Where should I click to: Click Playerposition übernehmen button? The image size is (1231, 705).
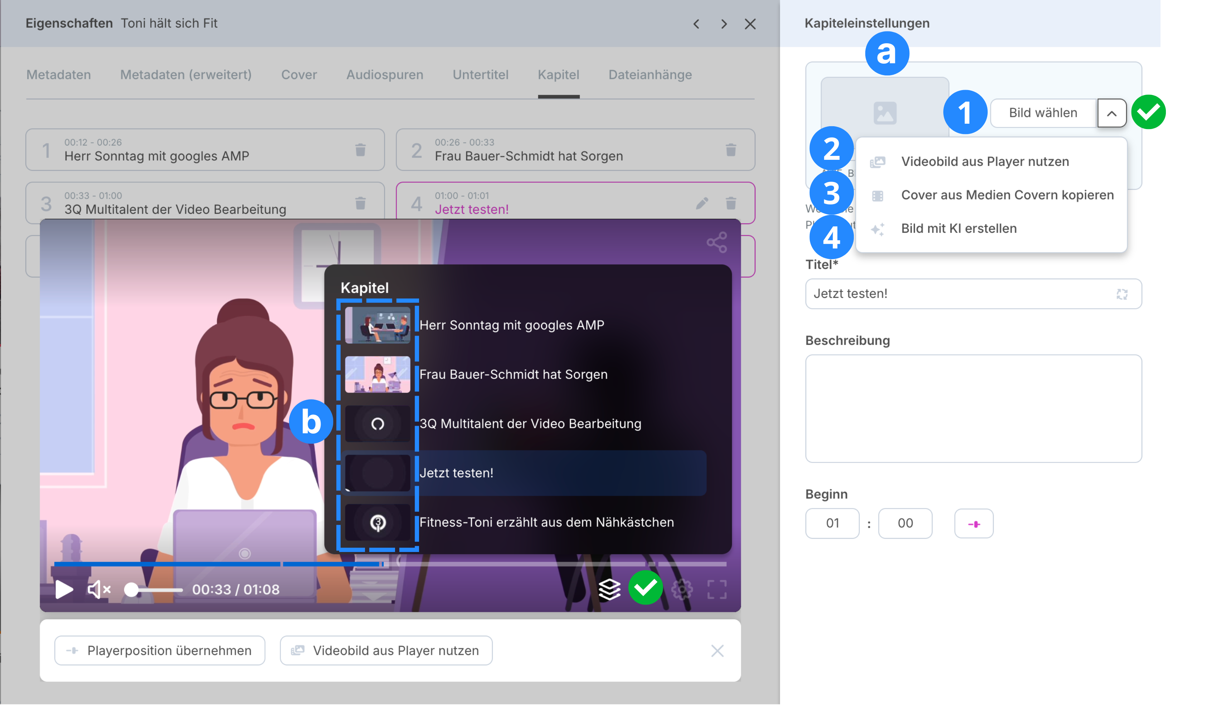(x=160, y=650)
